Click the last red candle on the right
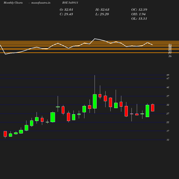This screenshot has height=179, width=179. coord(153,108)
